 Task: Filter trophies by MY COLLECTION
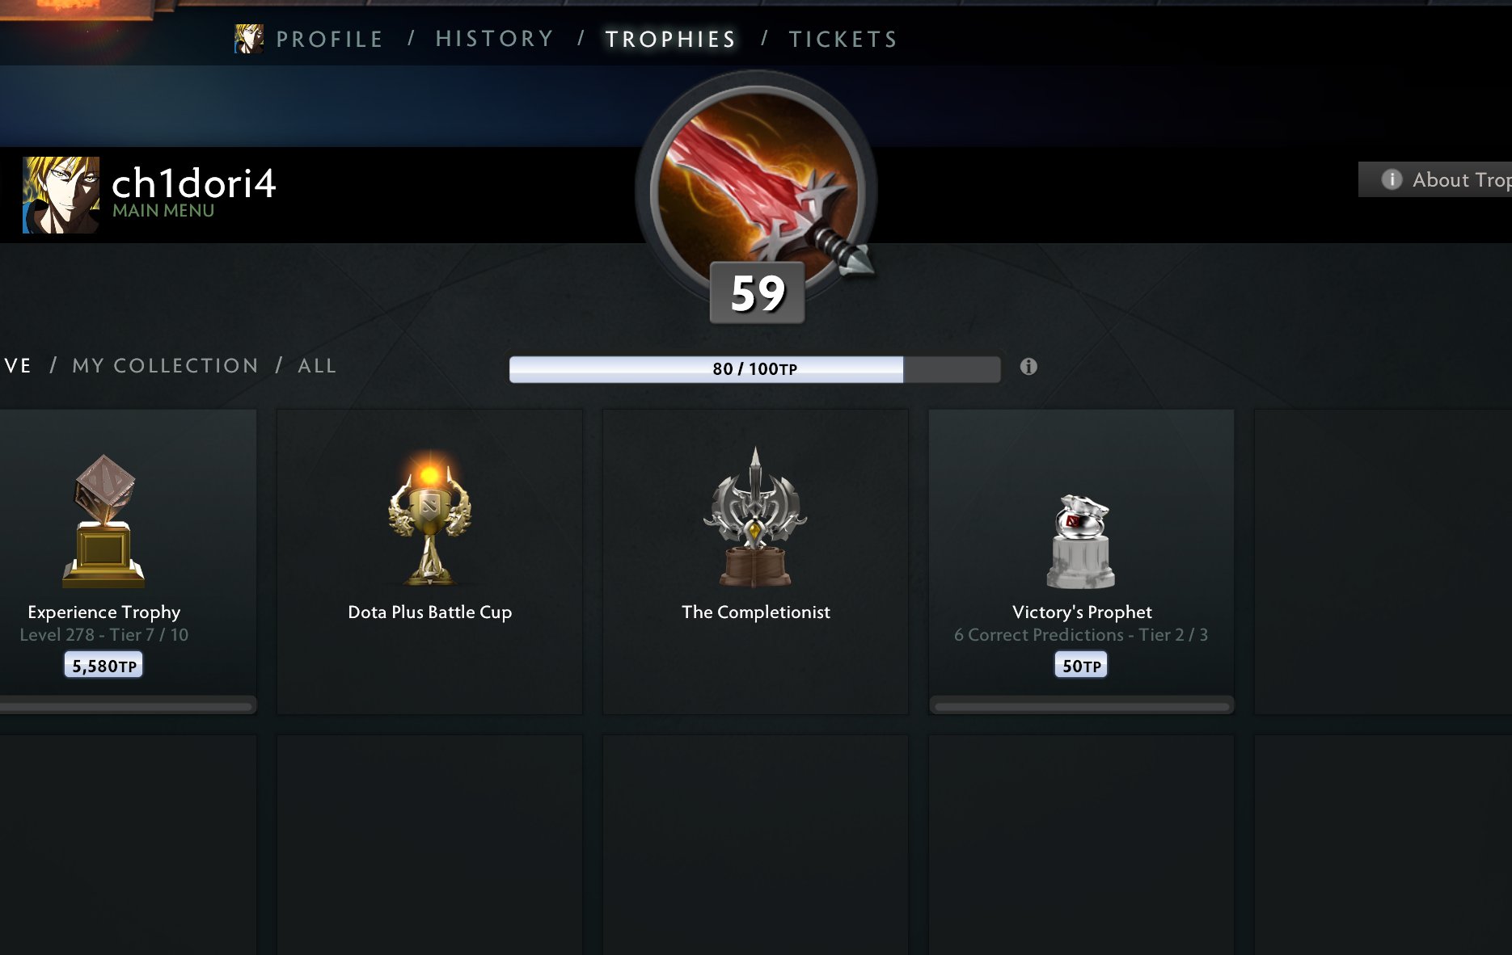(166, 366)
